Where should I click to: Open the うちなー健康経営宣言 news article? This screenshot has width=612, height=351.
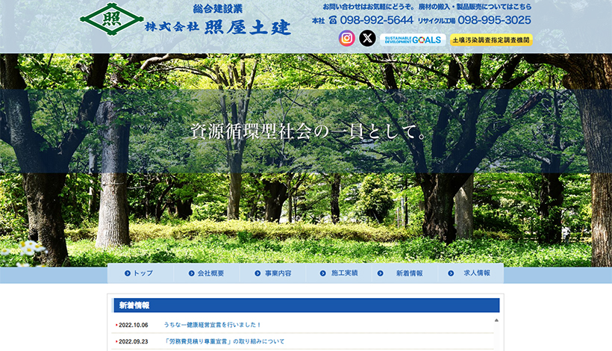213,325
